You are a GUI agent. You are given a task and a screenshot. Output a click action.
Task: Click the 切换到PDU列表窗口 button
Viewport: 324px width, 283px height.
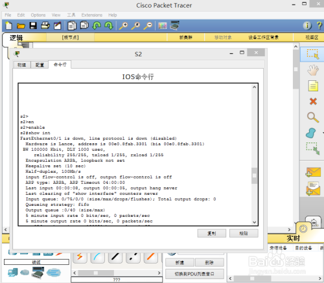point(194,274)
